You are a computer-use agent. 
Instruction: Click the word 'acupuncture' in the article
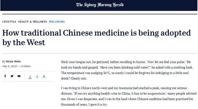click(x=156, y=93)
